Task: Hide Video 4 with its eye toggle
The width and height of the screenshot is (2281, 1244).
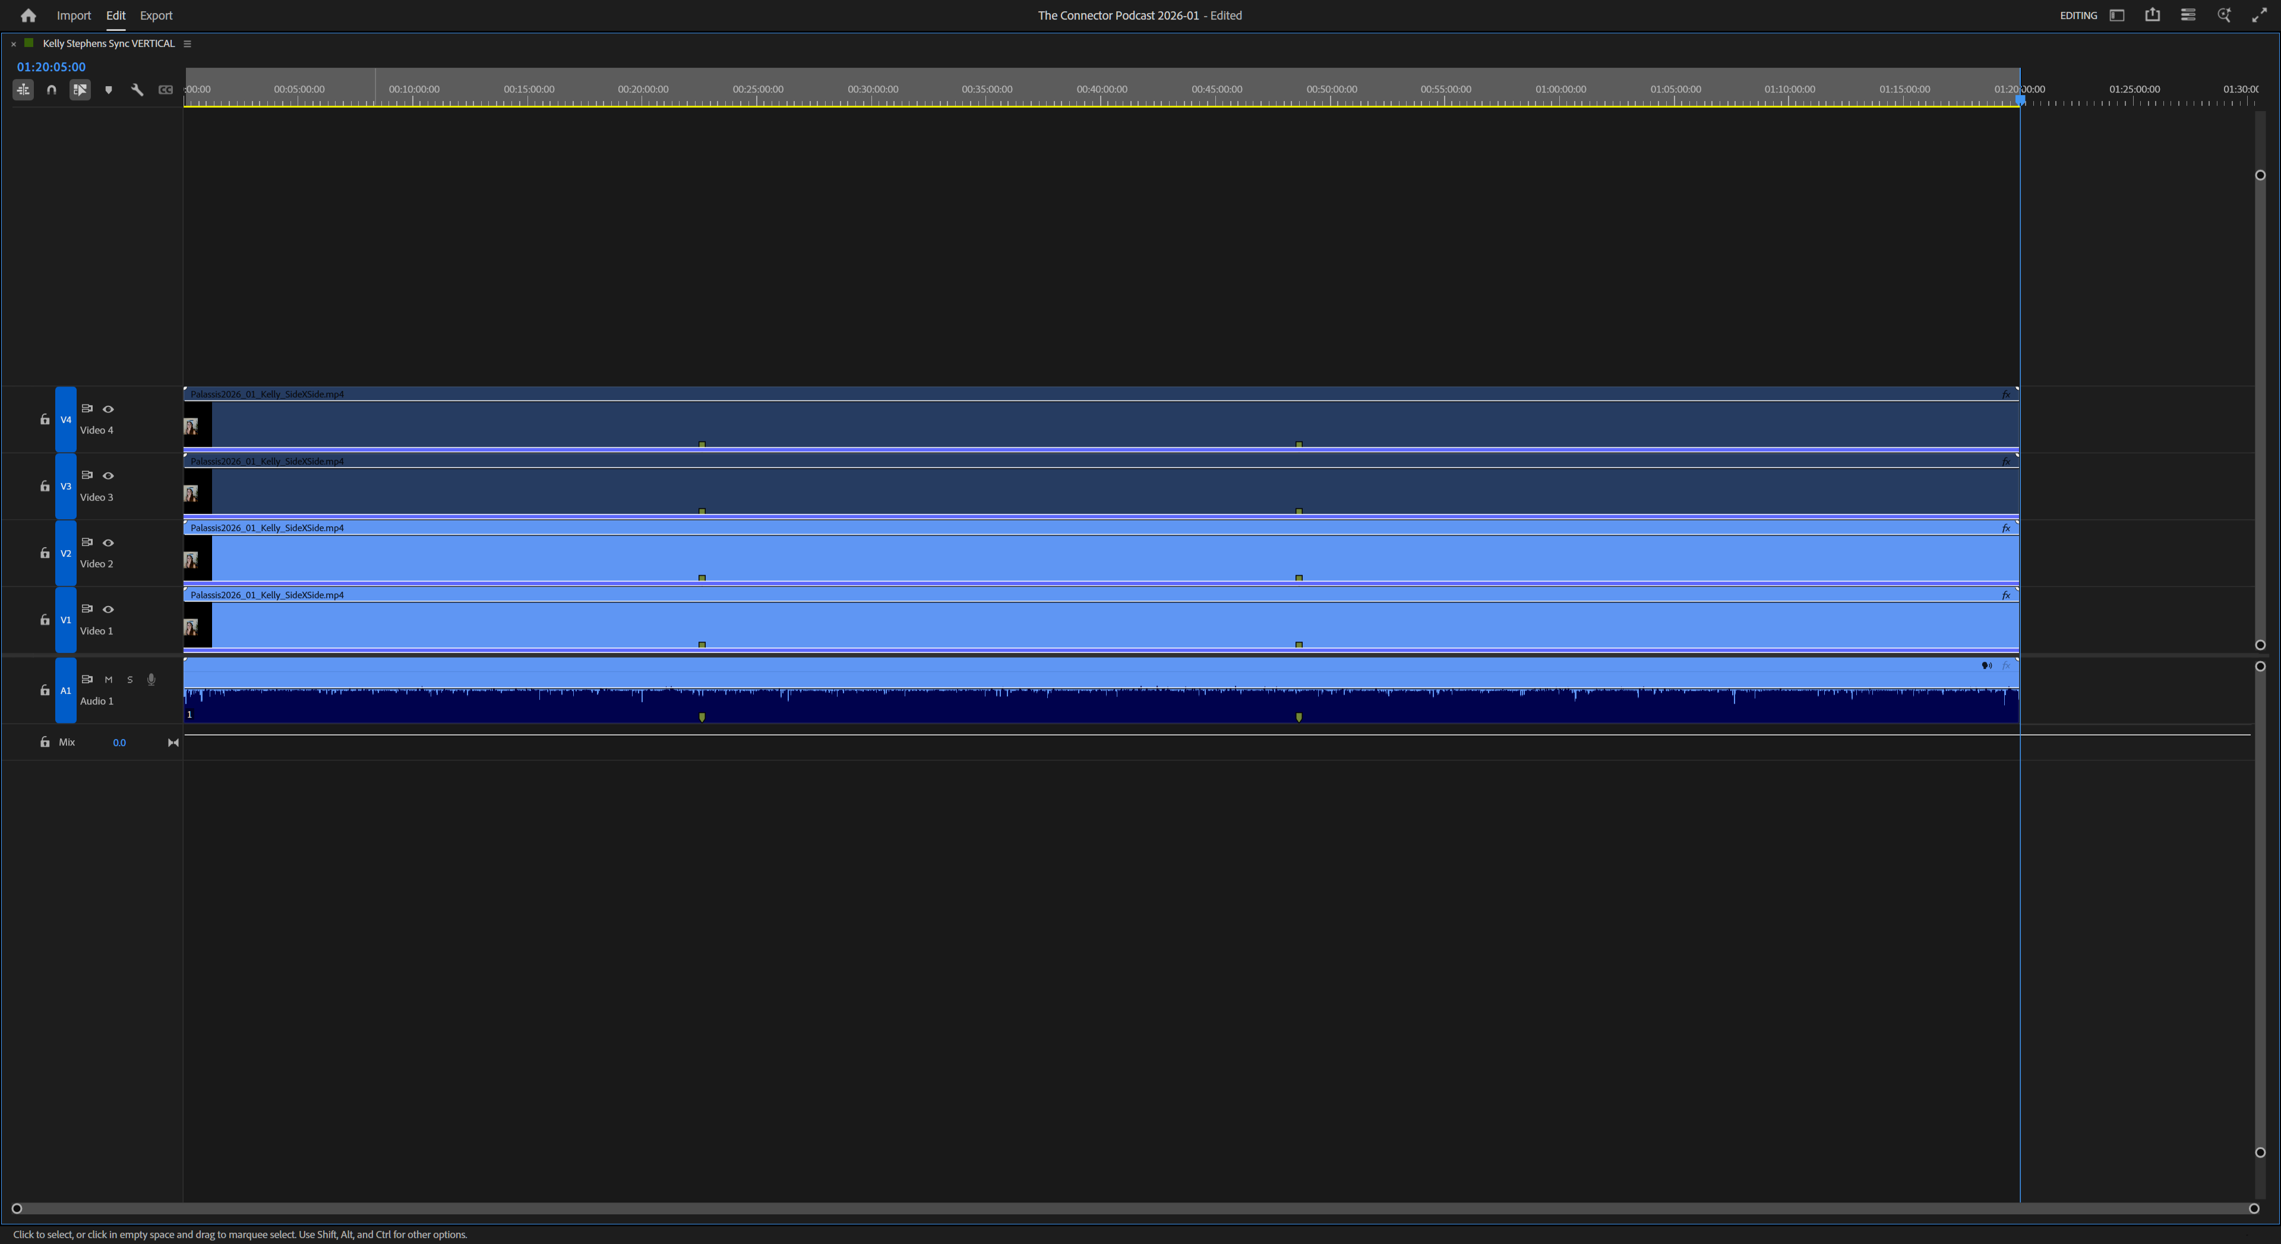Action: (x=108, y=409)
